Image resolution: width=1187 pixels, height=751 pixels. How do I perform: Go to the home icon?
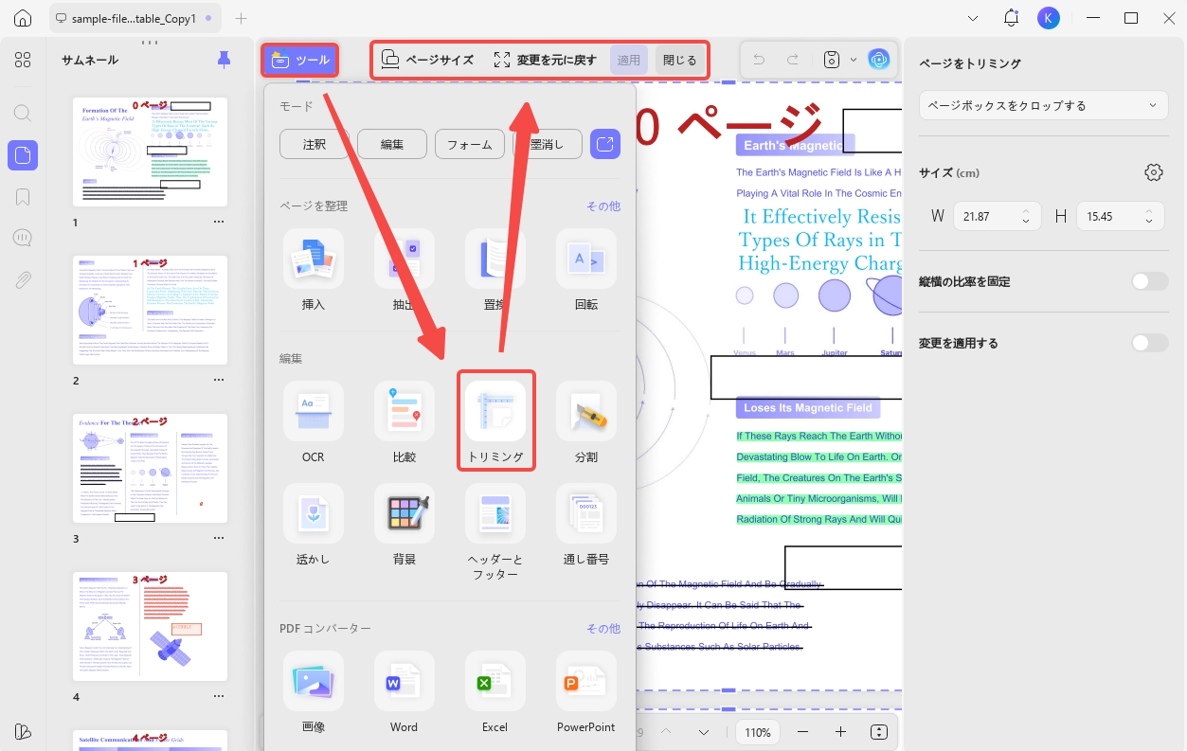click(23, 18)
